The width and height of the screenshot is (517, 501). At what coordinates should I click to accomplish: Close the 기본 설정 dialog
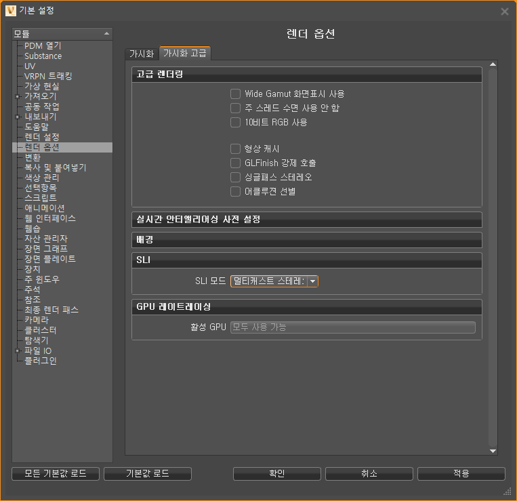coord(505,12)
